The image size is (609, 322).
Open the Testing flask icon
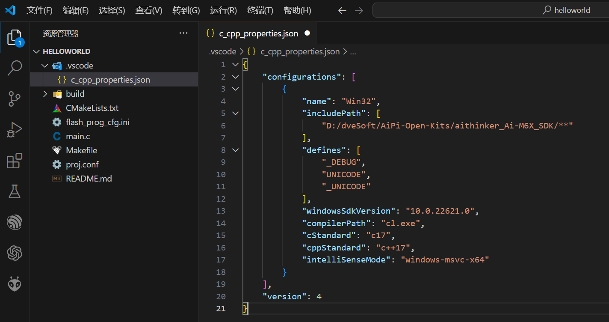click(15, 191)
